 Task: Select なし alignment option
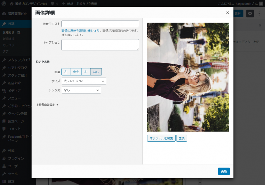click(x=96, y=72)
